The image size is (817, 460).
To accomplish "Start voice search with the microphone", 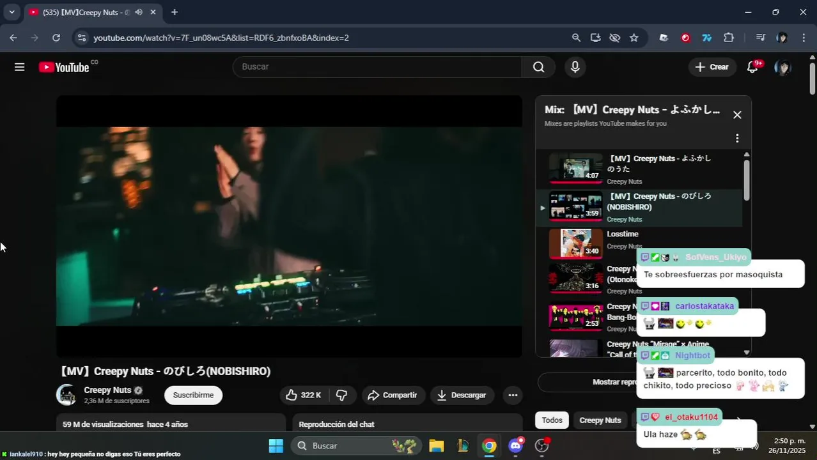I will point(575,67).
